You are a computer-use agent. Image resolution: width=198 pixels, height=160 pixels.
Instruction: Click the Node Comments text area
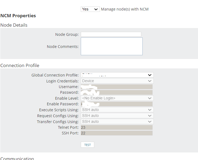tap(111, 46)
